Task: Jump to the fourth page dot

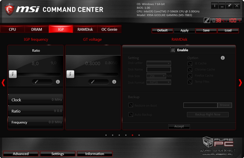Action: pos(126,135)
